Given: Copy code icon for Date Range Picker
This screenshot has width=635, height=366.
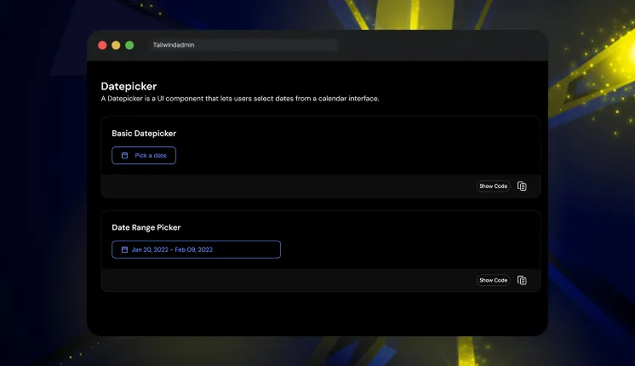Looking at the screenshot, I should [x=522, y=280].
